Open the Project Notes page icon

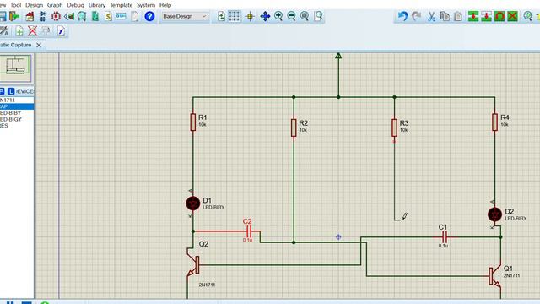pos(134,16)
